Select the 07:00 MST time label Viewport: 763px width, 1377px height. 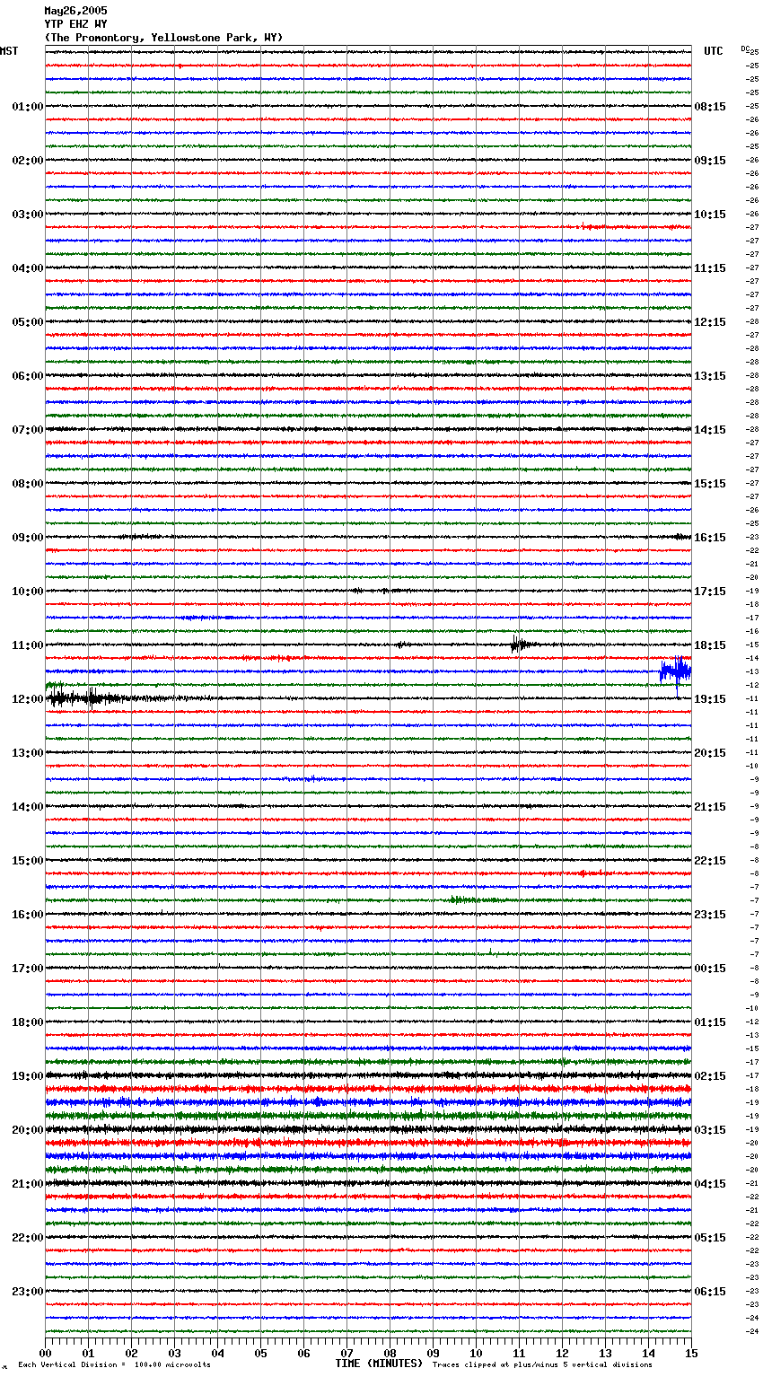pyautogui.click(x=28, y=430)
